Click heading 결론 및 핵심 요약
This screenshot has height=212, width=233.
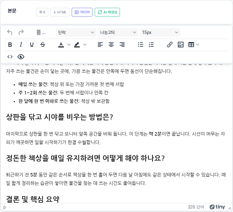click(x=33, y=199)
